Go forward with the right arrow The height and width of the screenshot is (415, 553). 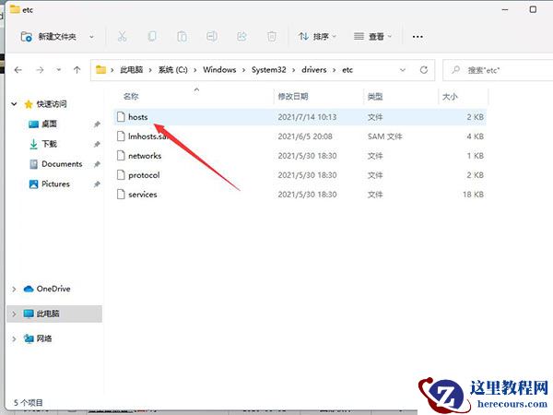[x=40, y=70]
